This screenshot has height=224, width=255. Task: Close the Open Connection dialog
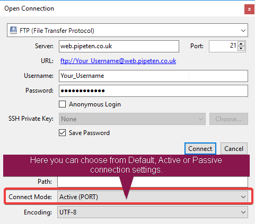coord(249,9)
